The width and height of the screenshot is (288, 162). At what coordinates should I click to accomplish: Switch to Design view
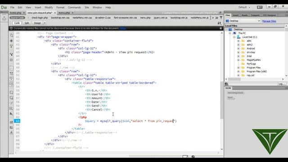[x=37, y=23]
